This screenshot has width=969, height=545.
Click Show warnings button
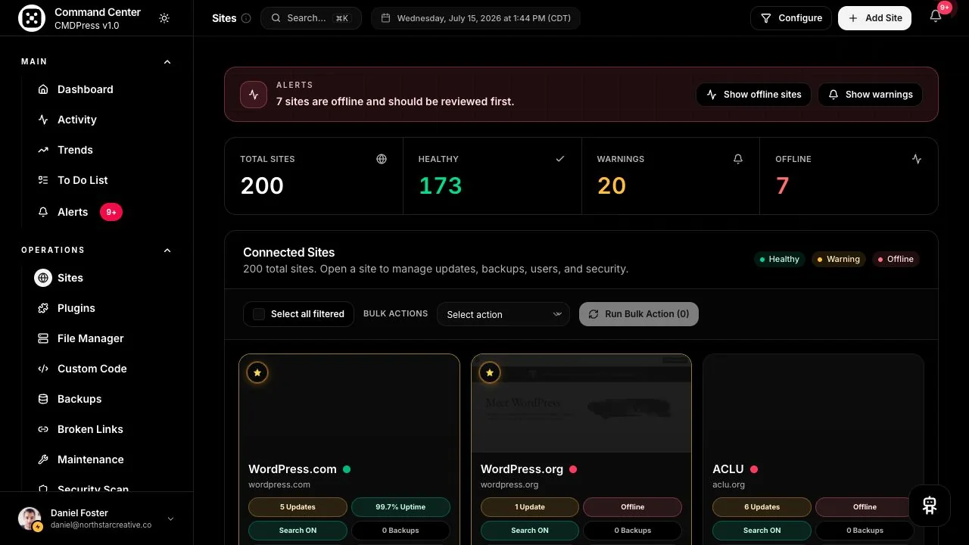coord(870,95)
